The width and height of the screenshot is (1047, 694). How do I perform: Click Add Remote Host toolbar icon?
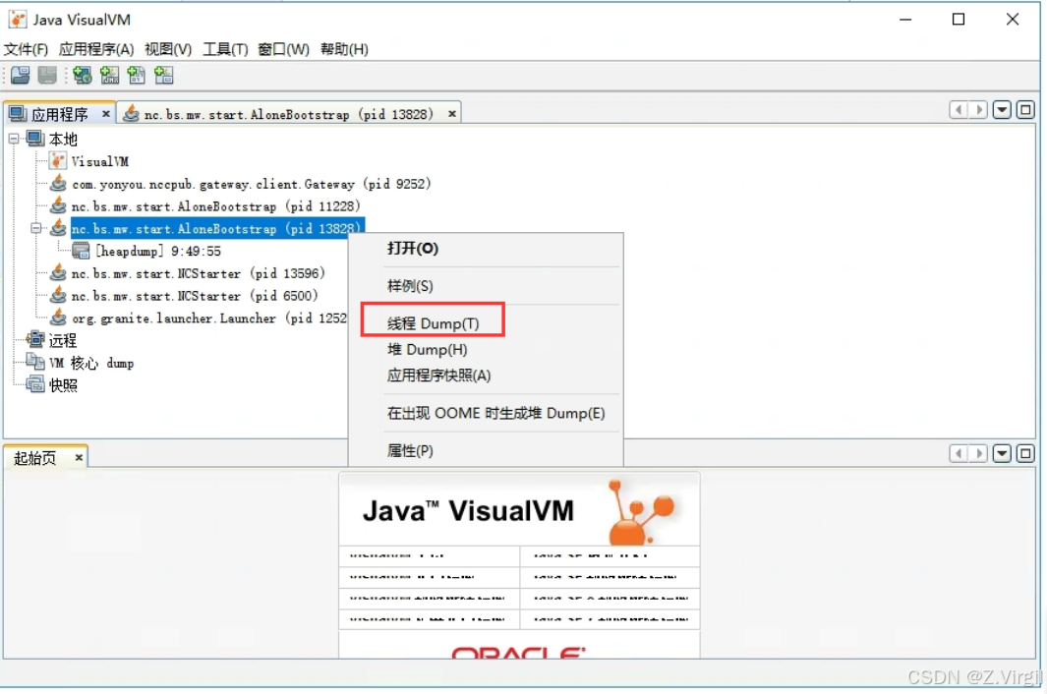pos(83,76)
